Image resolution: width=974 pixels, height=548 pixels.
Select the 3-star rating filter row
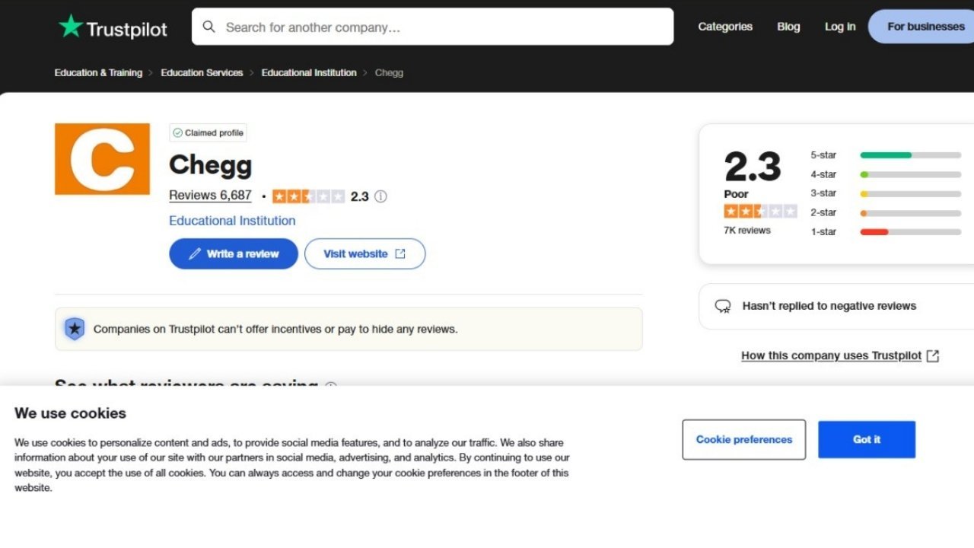(x=909, y=193)
